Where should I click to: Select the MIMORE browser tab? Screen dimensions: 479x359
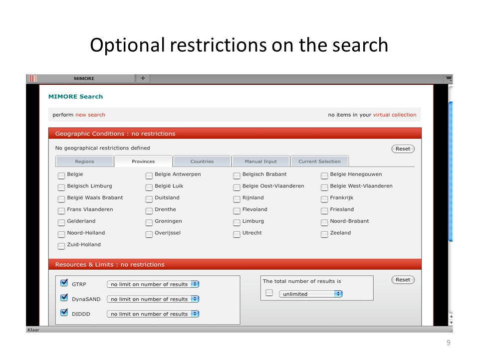click(84, 78)
